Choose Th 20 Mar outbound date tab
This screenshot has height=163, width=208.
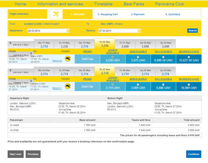click(105, 44)
